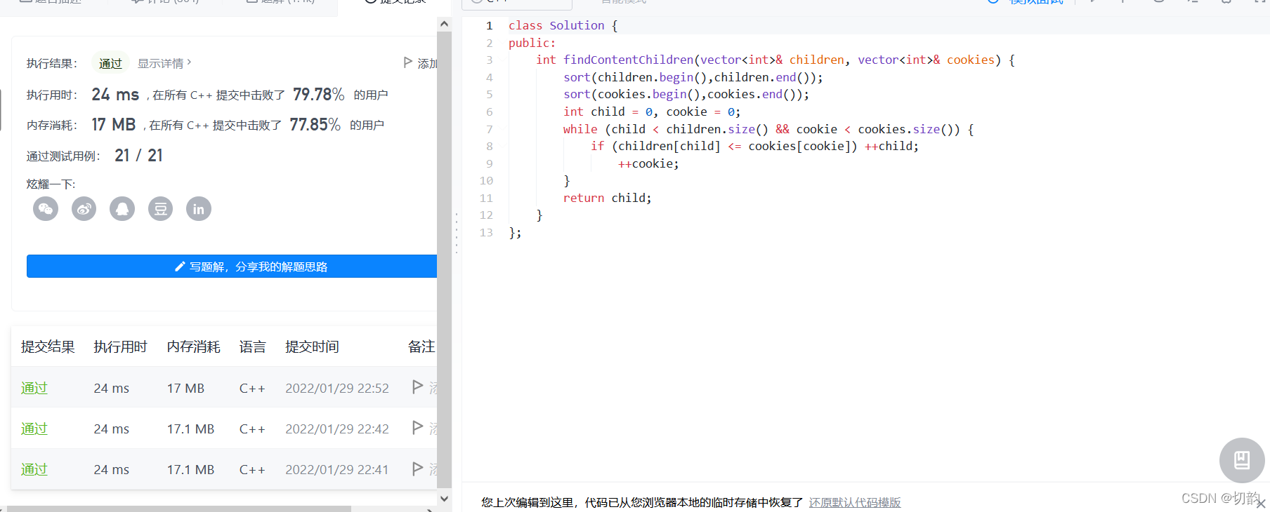Image resolution: width=1270 pixels, height=512 pixels.
Task: Click the 备注 column header
Action: [x=421, y=346]
